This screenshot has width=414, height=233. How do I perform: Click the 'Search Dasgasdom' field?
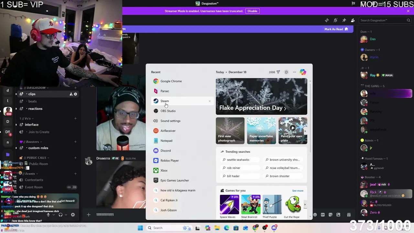pyautogui.click(x=385, y=20)
